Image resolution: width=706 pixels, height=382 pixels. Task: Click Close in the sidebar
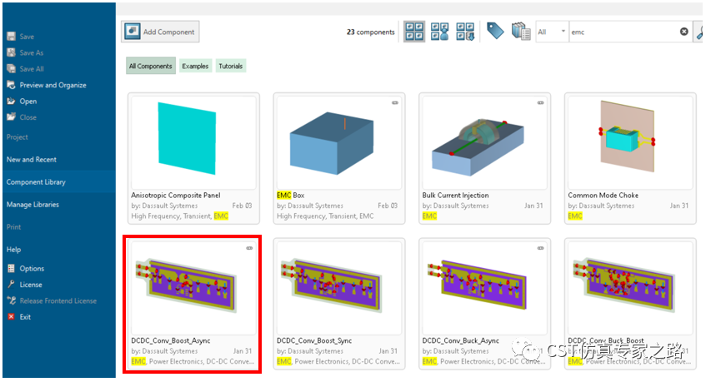click(28, 117)
